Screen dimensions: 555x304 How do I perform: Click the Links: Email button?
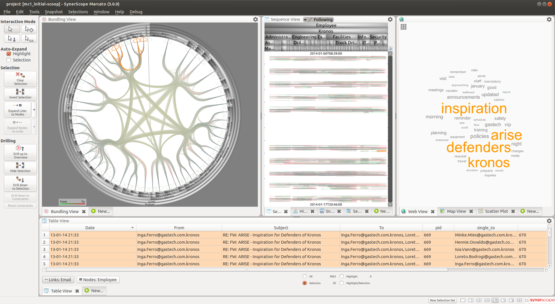[x=58, y=280]
